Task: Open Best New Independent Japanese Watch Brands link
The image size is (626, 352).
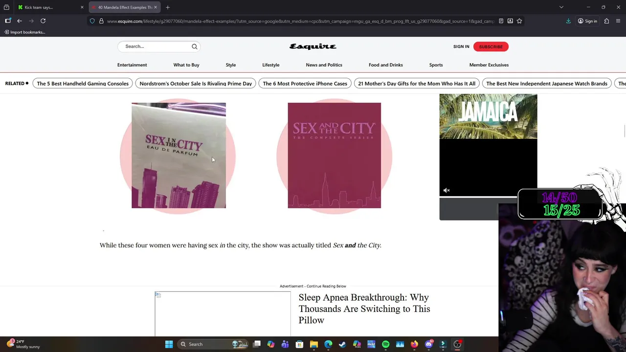Action: tap(547, 84)
